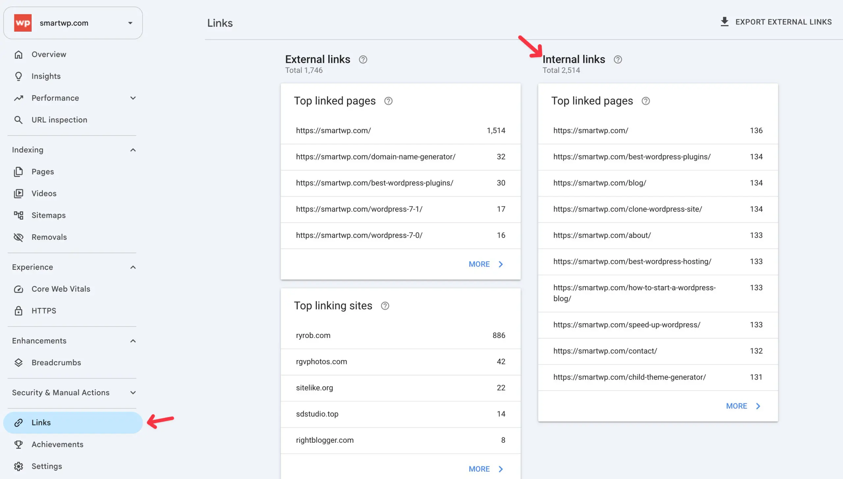
Task: Open the sitelike.org row
Action: (x=400, y=388)
